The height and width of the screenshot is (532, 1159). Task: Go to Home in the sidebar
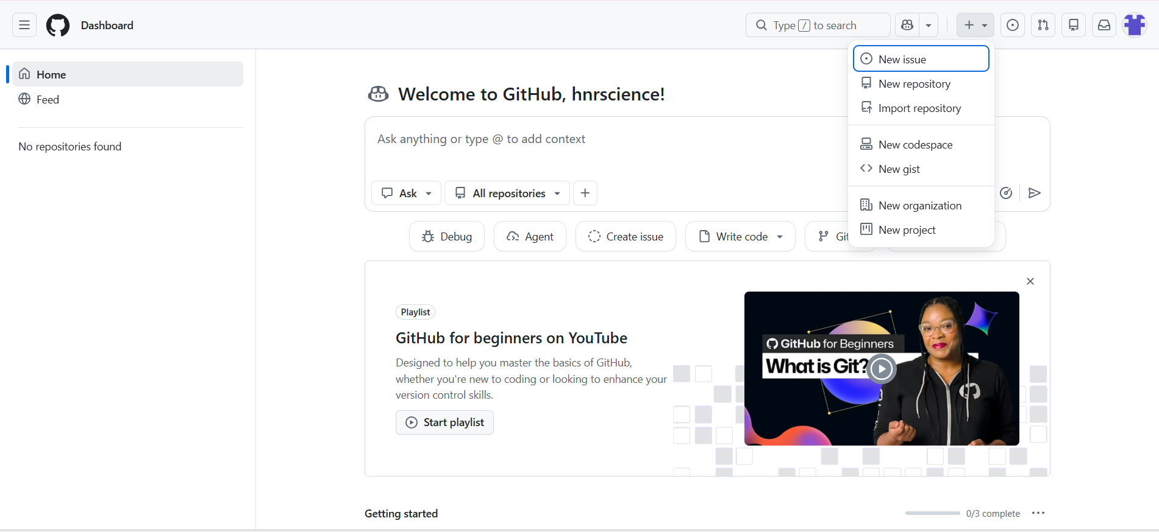coord(127,74)
